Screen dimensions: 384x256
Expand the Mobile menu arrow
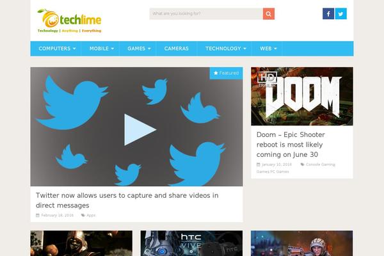point(113,49)
